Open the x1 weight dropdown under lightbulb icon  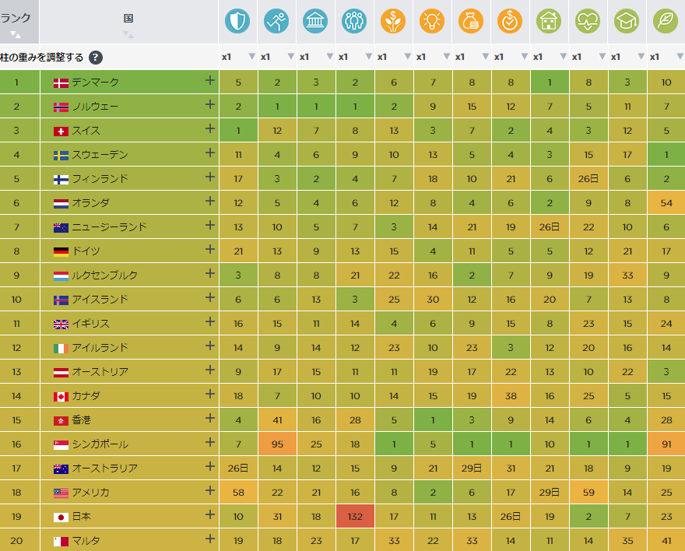point(446,57)
